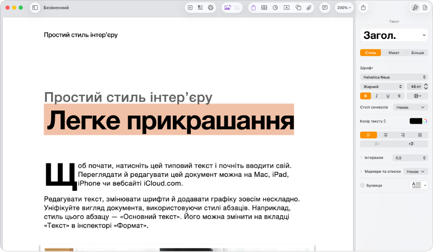Center-align the text
This screenshot has height=252, width=433.
[386, 135]
